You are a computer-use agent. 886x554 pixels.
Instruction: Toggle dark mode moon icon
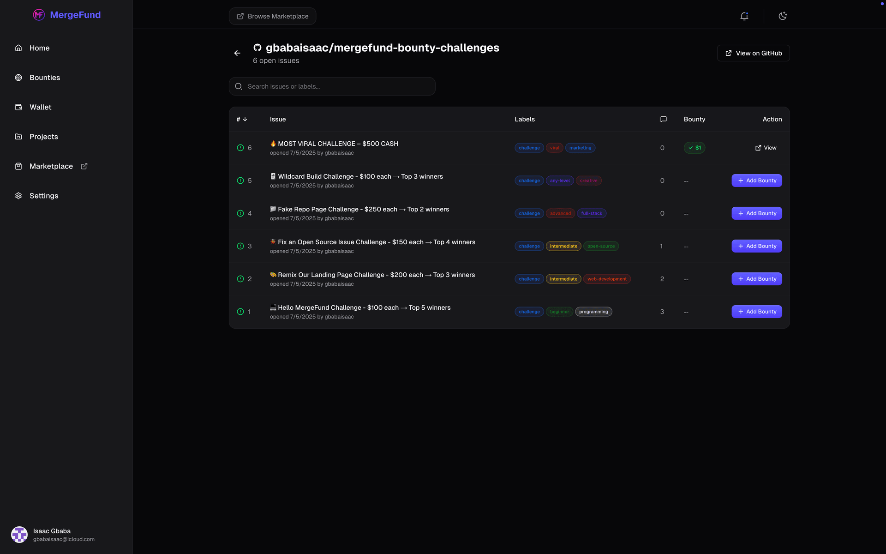click(783, 16)
